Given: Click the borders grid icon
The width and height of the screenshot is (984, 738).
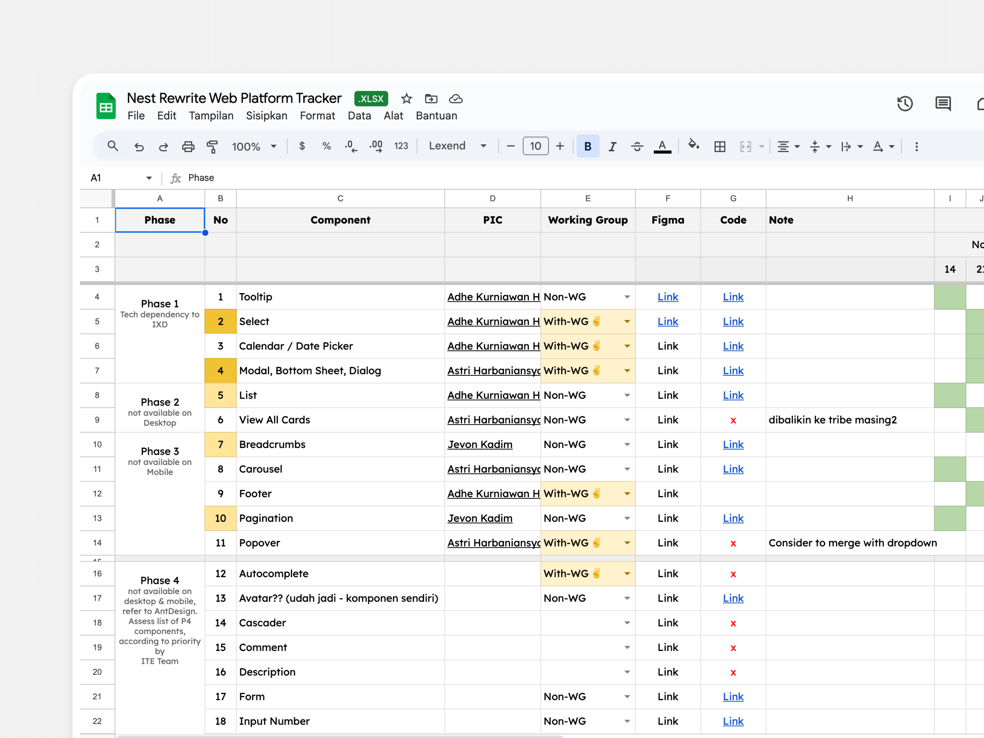Looking at the screenshot, I should [719, 146].
